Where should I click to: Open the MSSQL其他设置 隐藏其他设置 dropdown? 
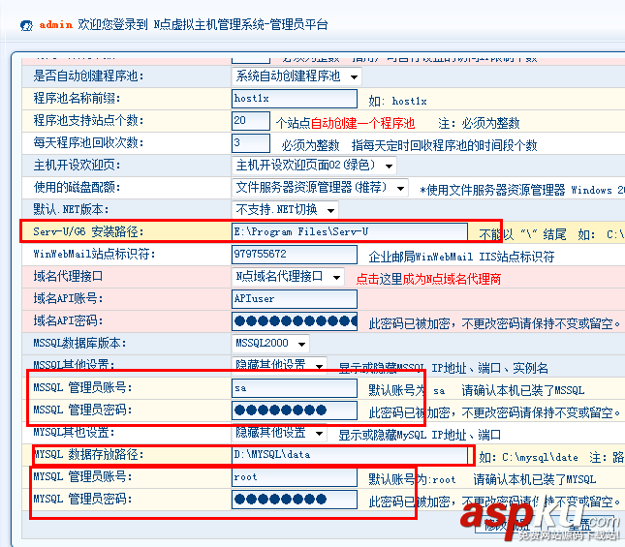[x=279, y=365]
